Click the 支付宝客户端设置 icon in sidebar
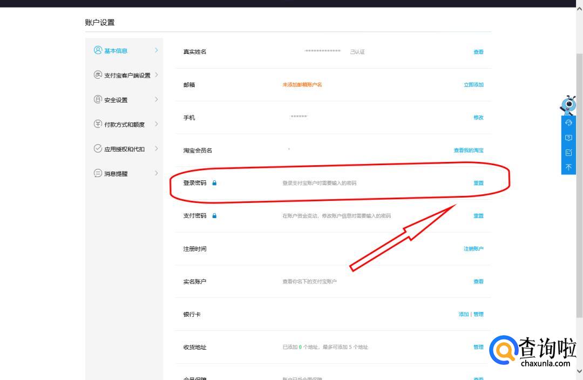583x380 pixels. pyautogui.click(x=98, y=74)
